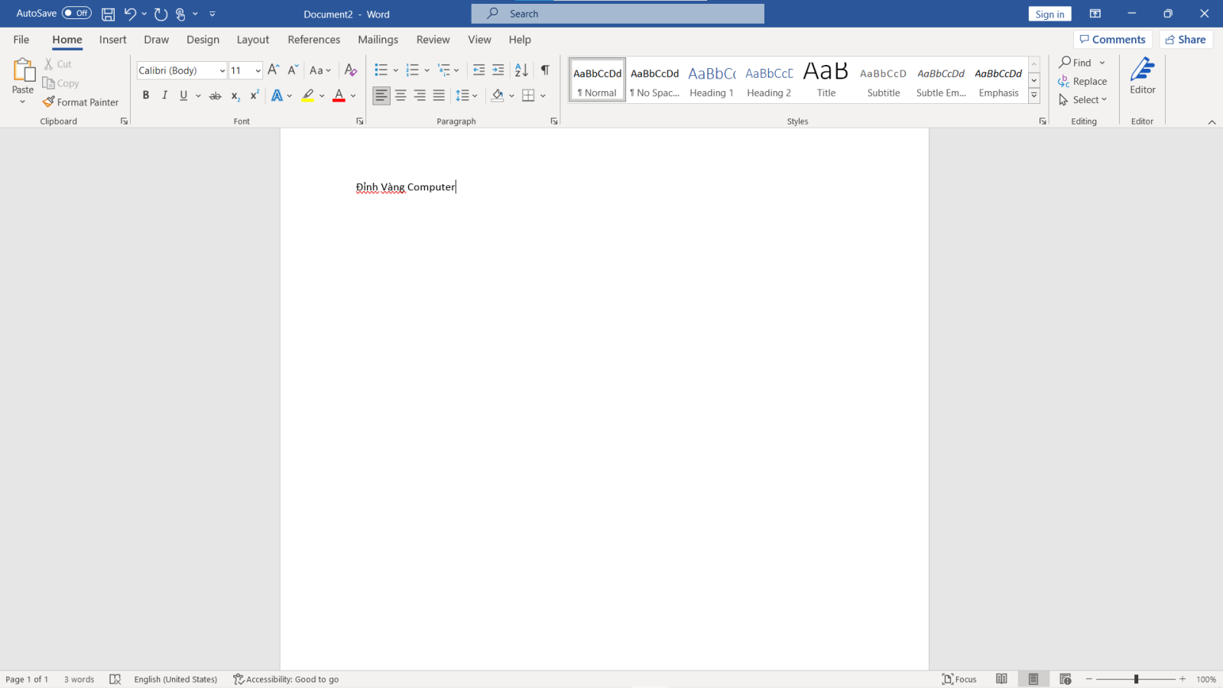Open the font size dropdown

tap(258, 70)
